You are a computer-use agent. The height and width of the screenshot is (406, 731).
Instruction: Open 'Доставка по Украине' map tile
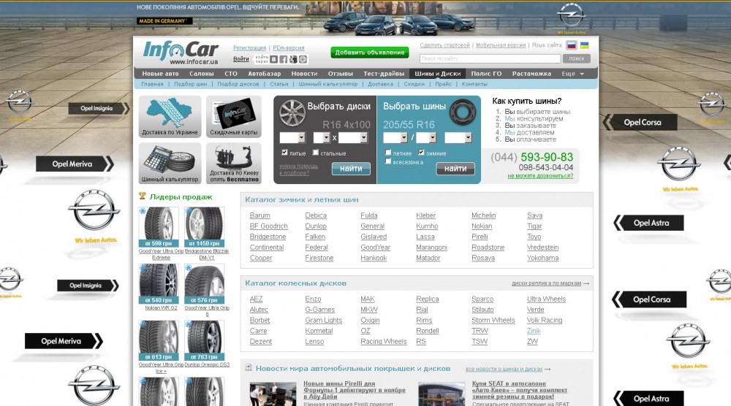170,117
